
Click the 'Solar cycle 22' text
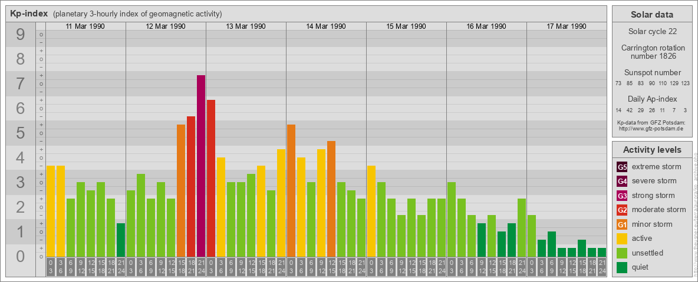click(652, 32)
